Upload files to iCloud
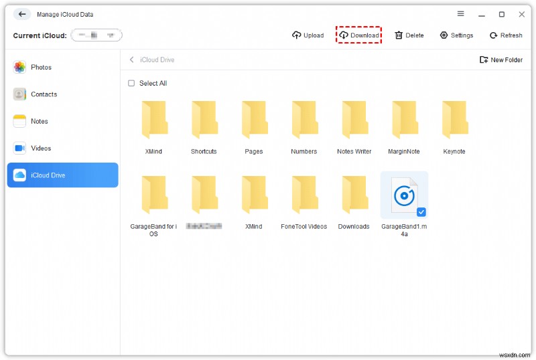This screenshot has width=536, height=360. [308, 35]
